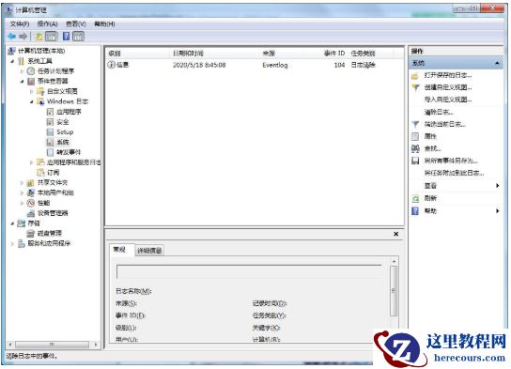Click the 任务计划程序 clock icon in tree
Viewport: 511px width, 369px height.
pos(31,71)
